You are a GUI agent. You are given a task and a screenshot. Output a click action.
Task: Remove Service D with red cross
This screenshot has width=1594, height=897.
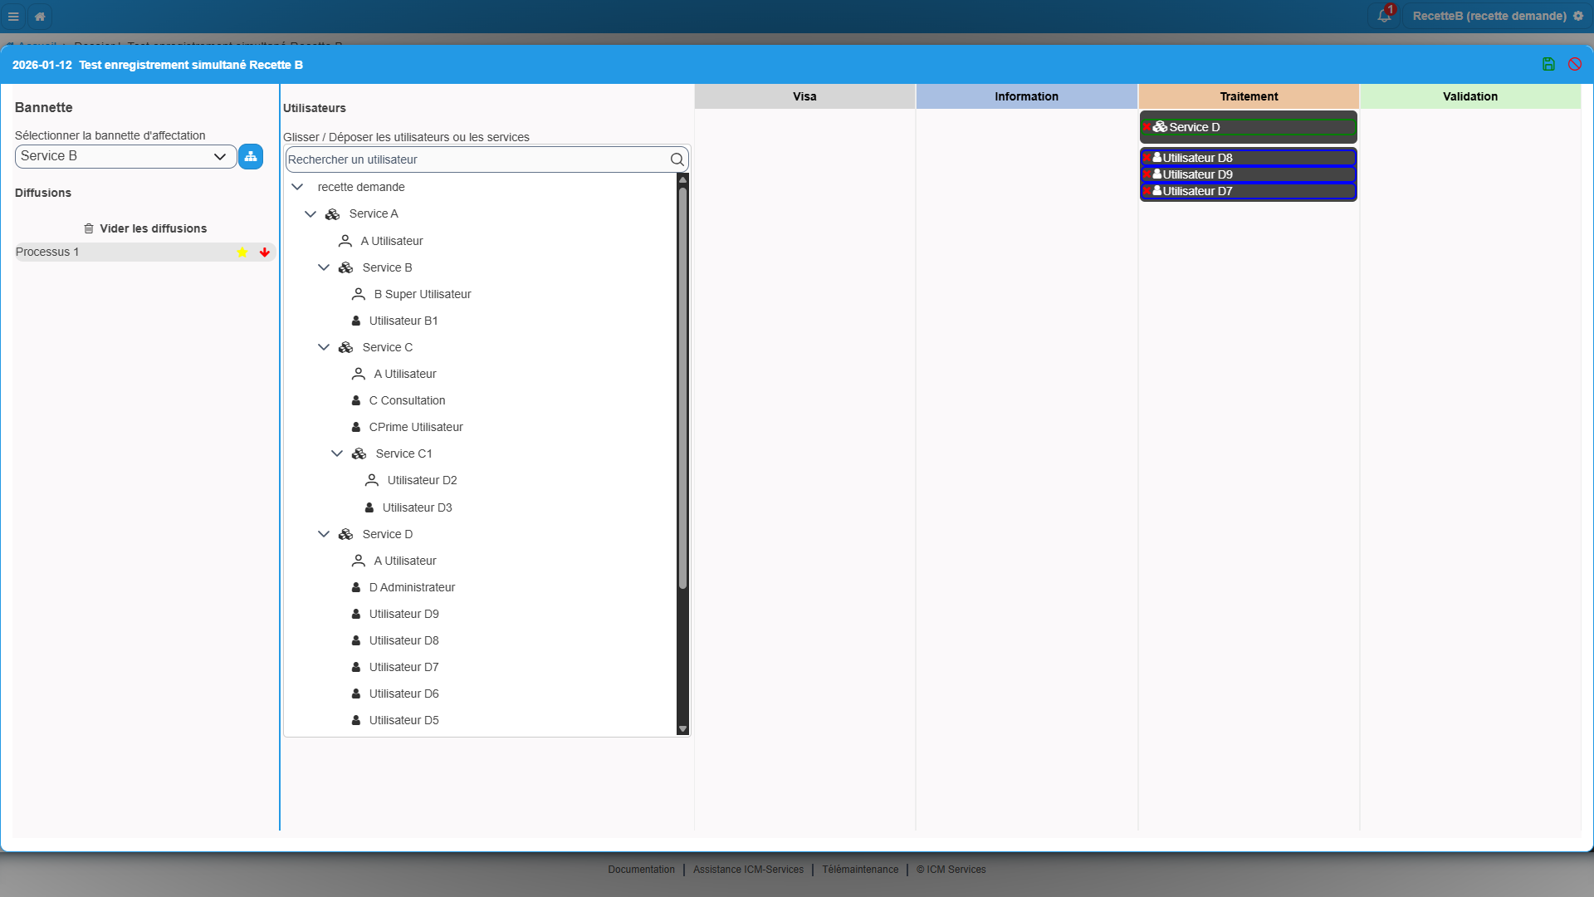click(x=1147, y=127)
